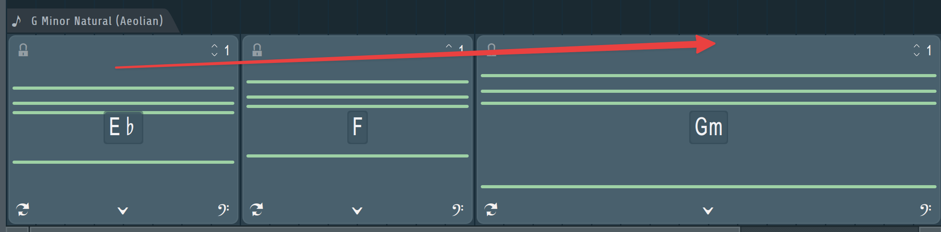Click the bass clef icon on Gm card
The width and height of the screenshot is (941, 232).
coord(925,210)
